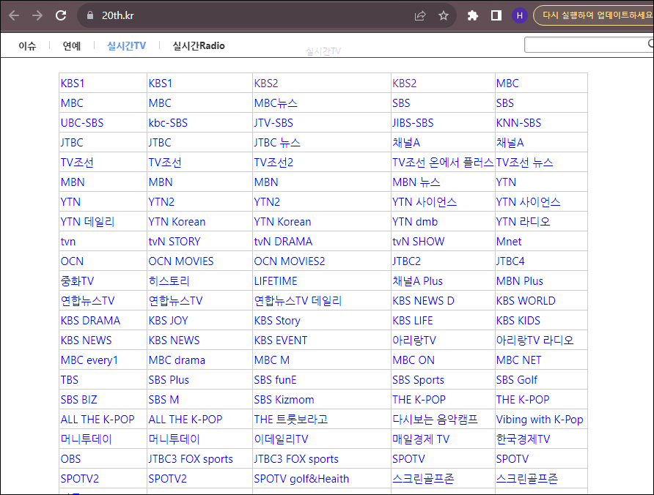Open the JTBC4 channel link
The image size is (654, 495).
pyautogui.click(x=510, y=261)
